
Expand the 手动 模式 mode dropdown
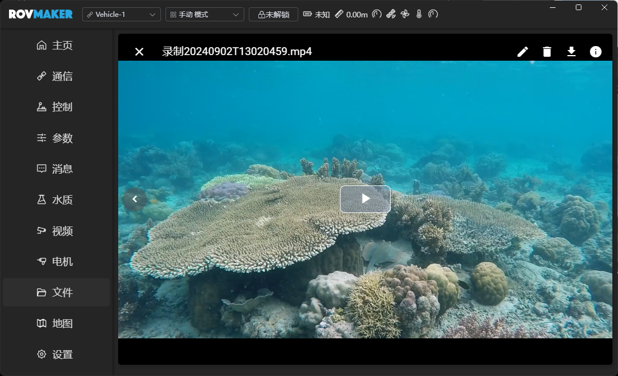click(205, 15)
